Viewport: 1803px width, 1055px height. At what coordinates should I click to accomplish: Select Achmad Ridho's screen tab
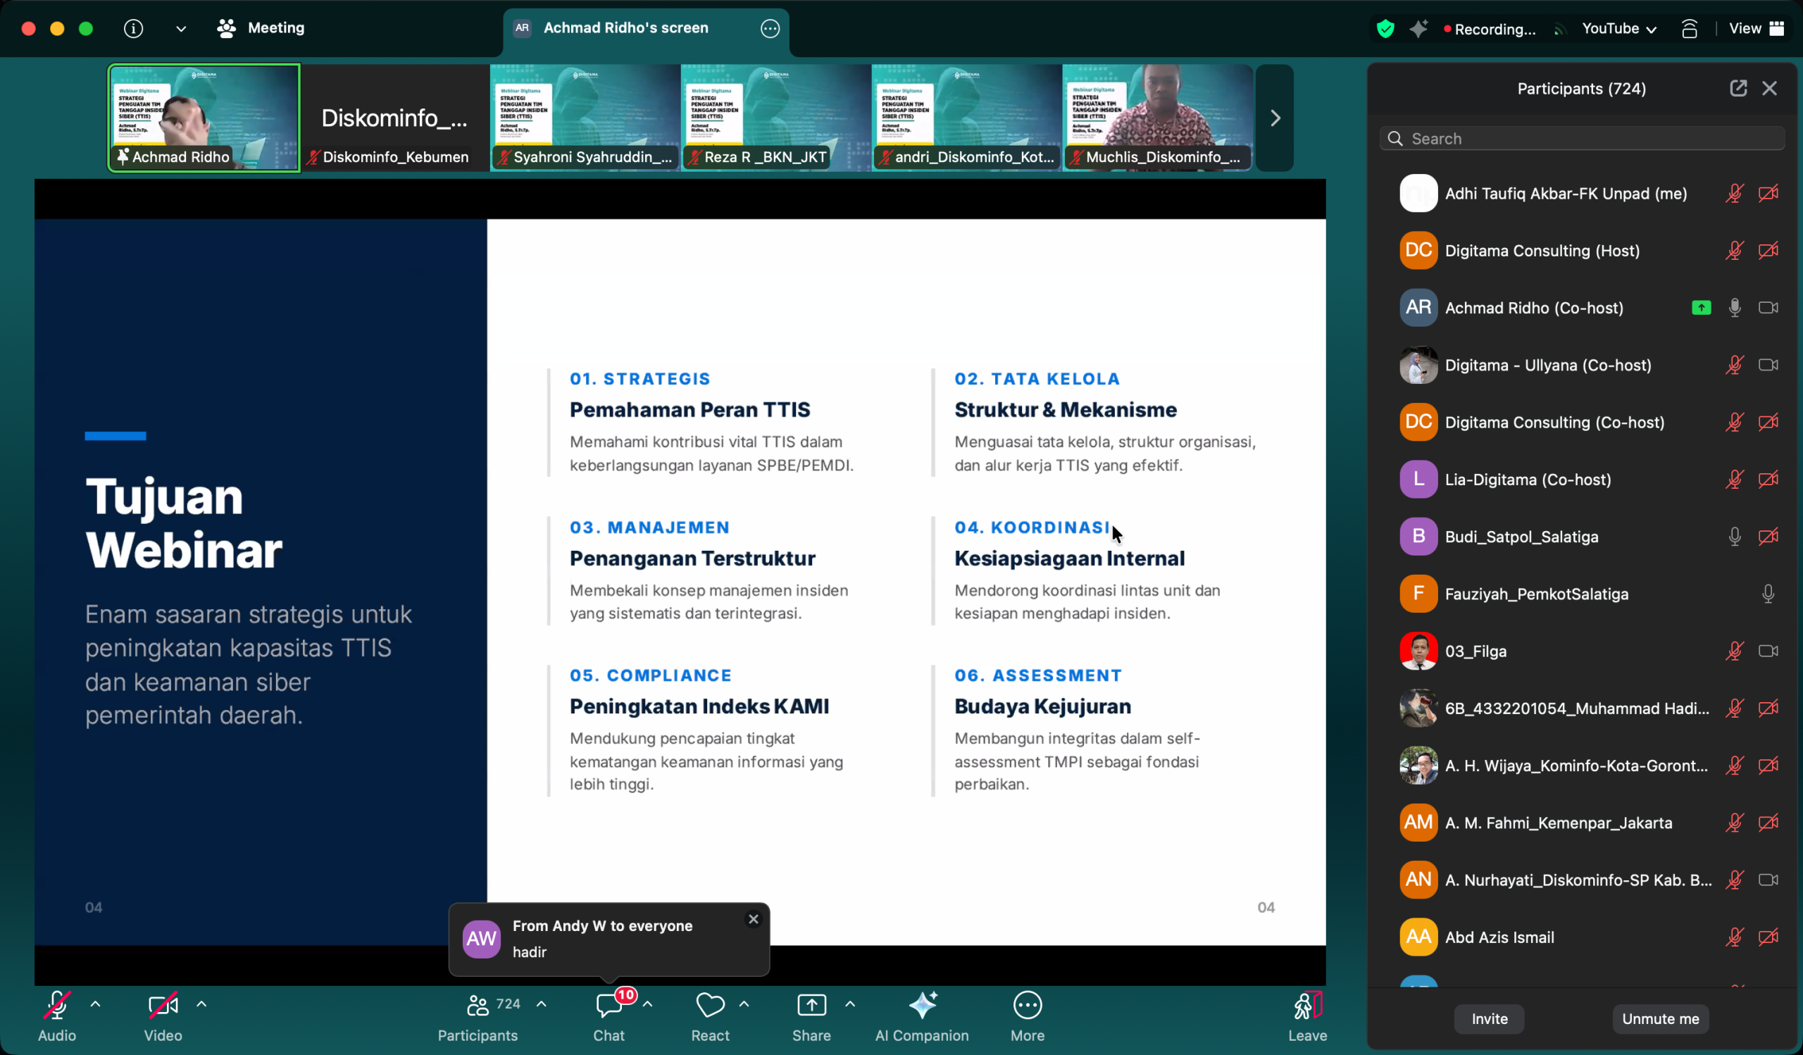tap(626, 29)
